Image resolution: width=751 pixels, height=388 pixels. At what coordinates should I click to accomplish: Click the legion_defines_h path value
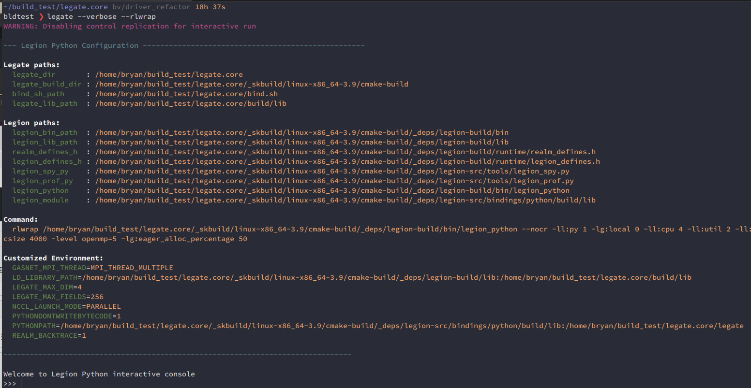tap(347, 161)
